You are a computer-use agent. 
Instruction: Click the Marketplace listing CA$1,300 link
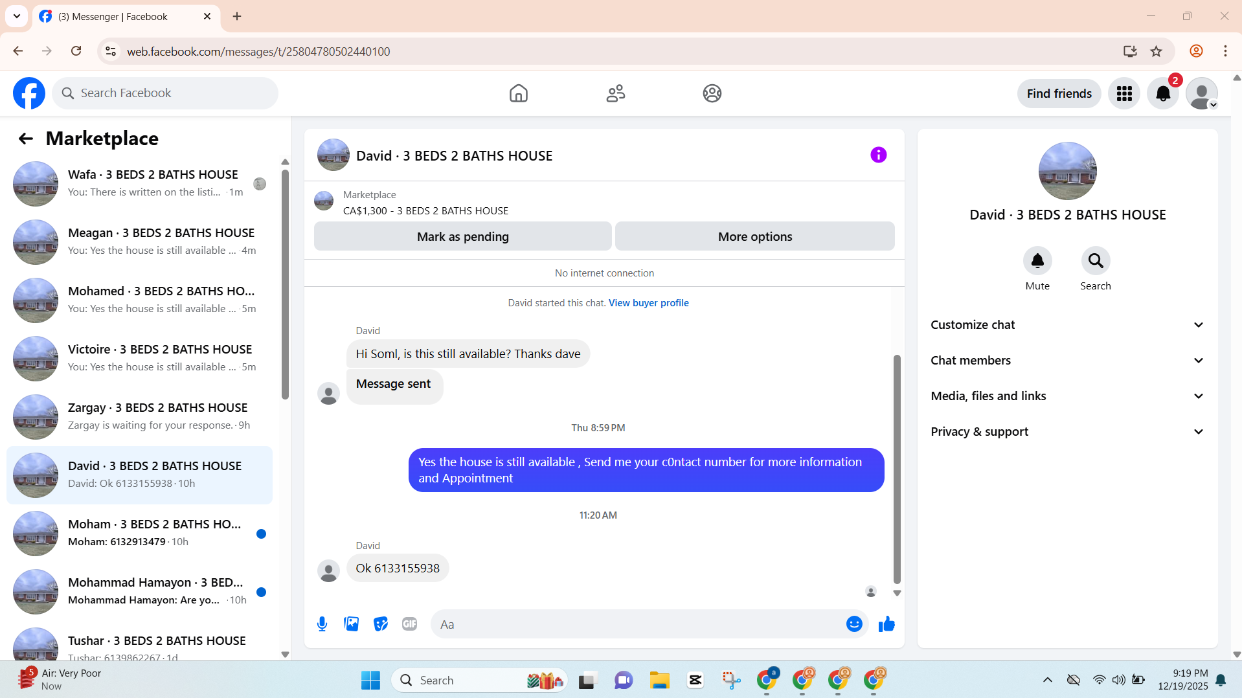coord(425,211)
